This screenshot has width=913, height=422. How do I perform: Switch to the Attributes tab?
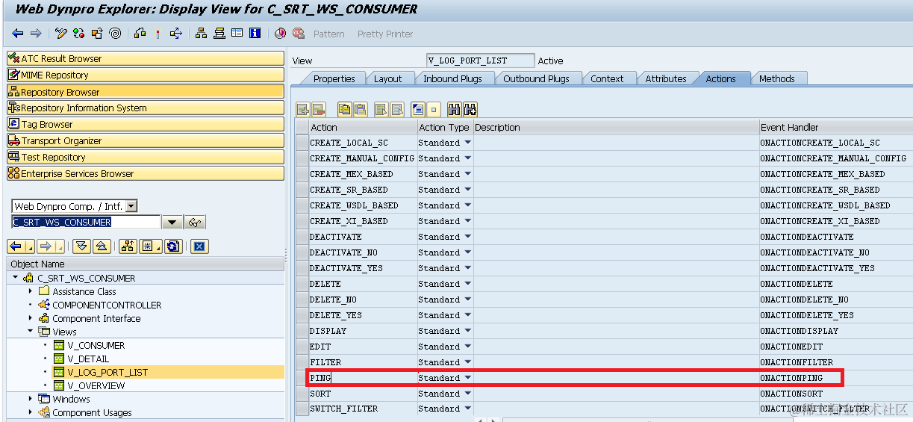point(665,78)
